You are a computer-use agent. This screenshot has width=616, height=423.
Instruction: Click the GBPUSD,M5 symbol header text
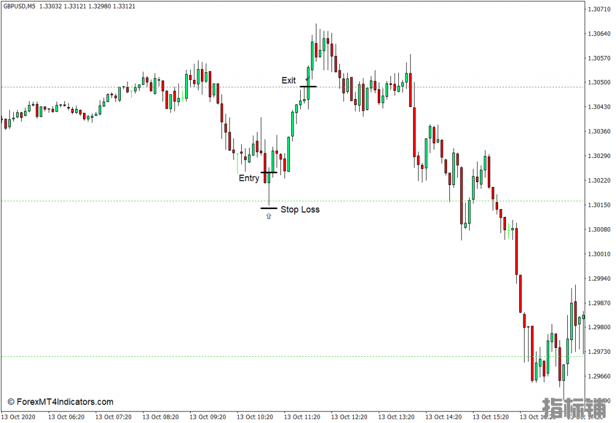click(x=19, y=6)
